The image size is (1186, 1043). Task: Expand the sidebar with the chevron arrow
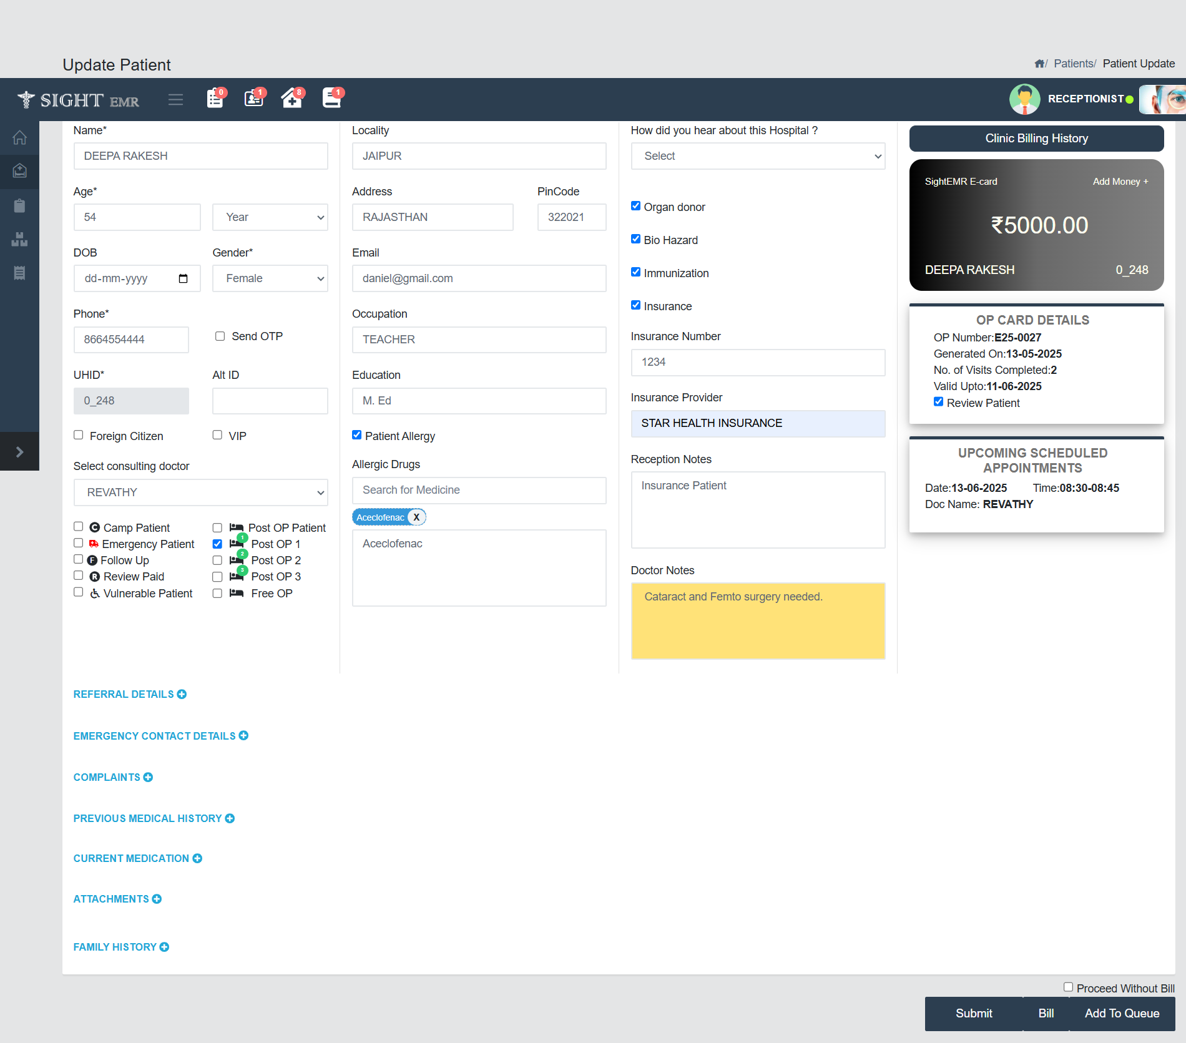click(19, 452)
